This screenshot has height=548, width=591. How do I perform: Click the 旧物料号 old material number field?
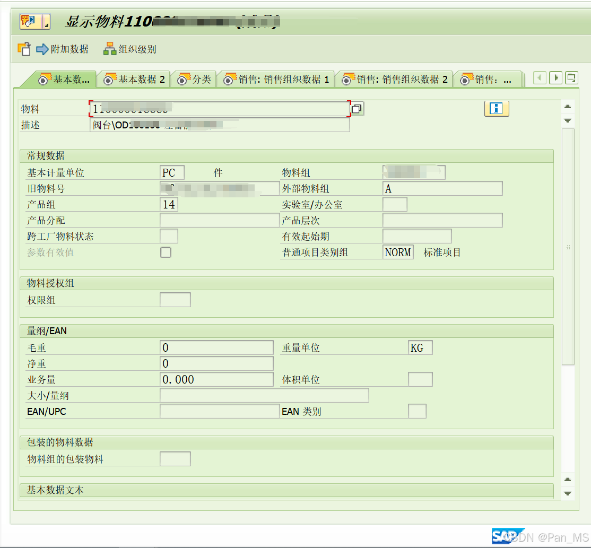pyautogui.click(x=219, y=188)
